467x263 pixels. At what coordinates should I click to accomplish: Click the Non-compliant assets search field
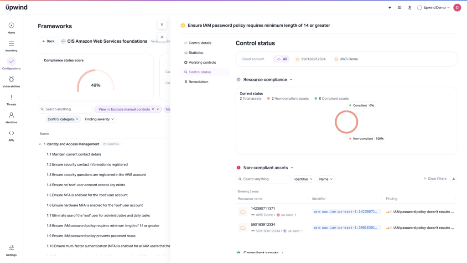[x=264, y=179]
